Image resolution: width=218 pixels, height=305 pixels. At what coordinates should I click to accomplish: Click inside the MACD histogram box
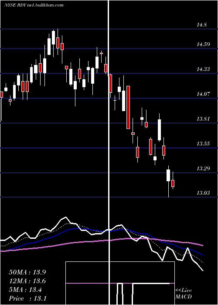pos(120,283)
